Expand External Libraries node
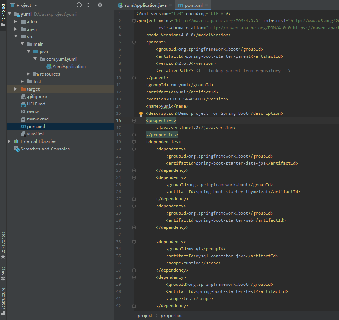This screenshot has height=320, width=339. [x=9, y=141]
